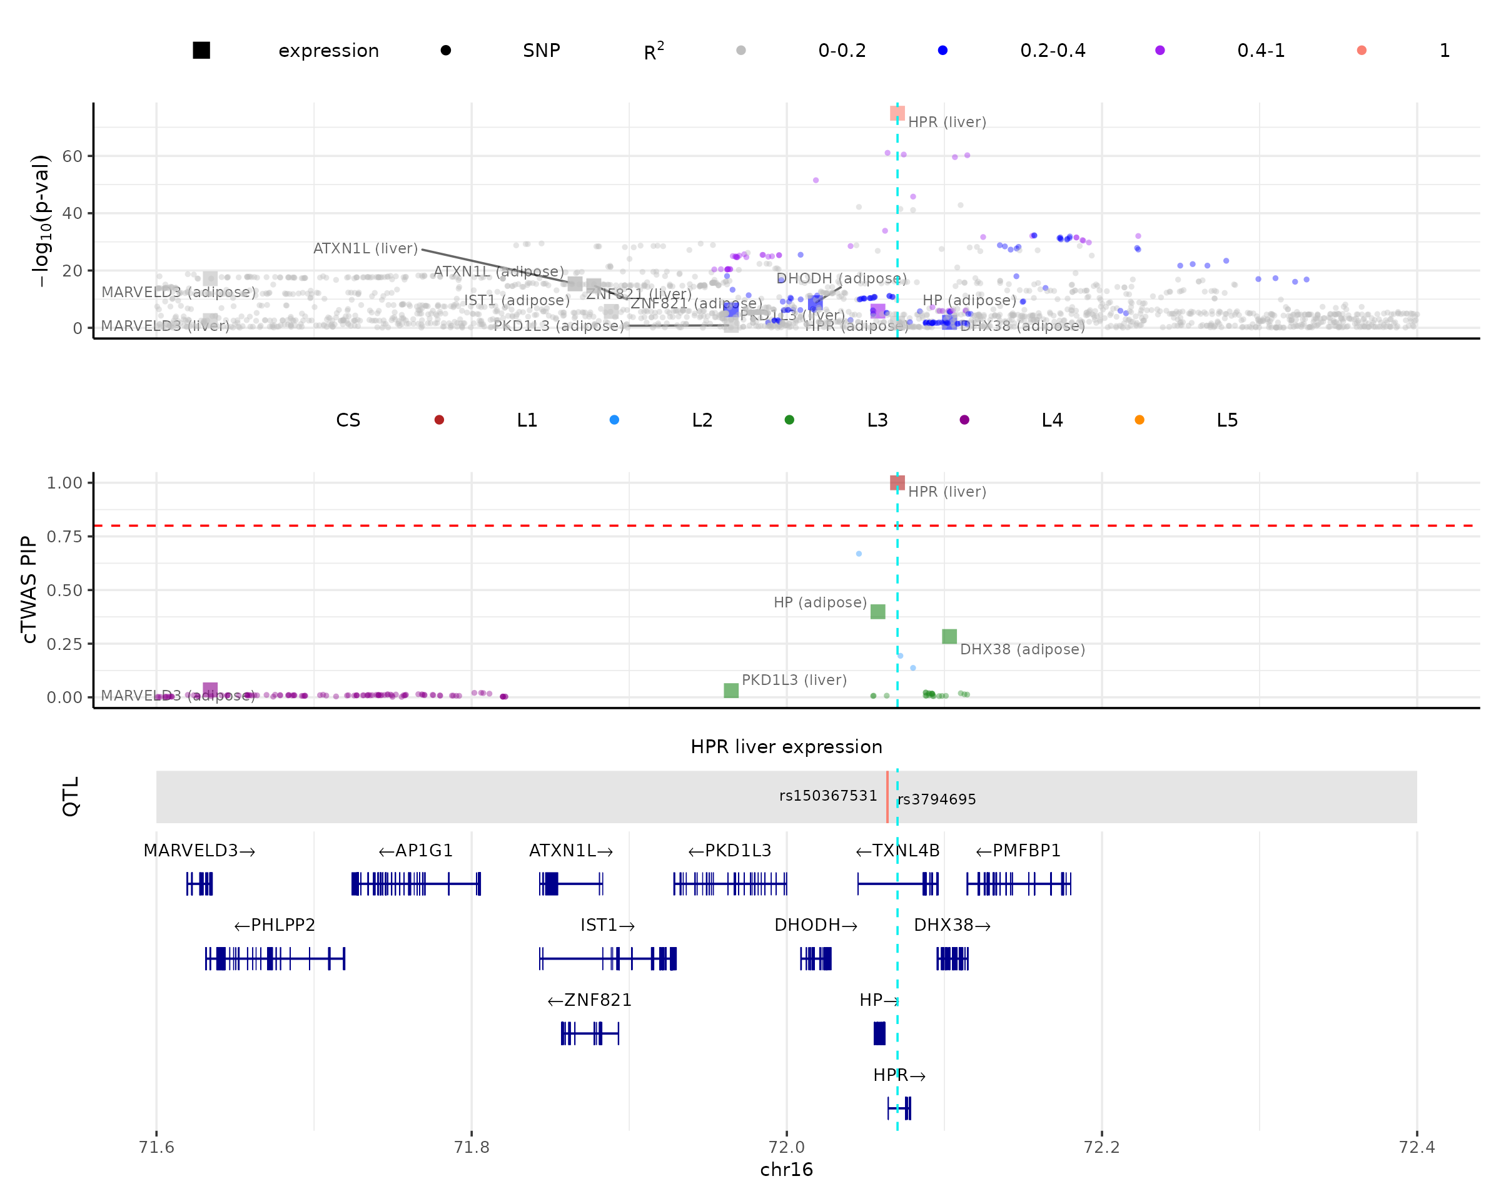Click the purple L4 credible set dot

point(964,420)
